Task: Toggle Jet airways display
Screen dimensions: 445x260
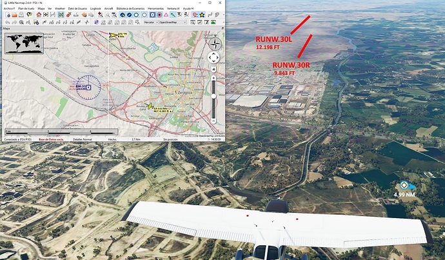Action: point(186,14)
